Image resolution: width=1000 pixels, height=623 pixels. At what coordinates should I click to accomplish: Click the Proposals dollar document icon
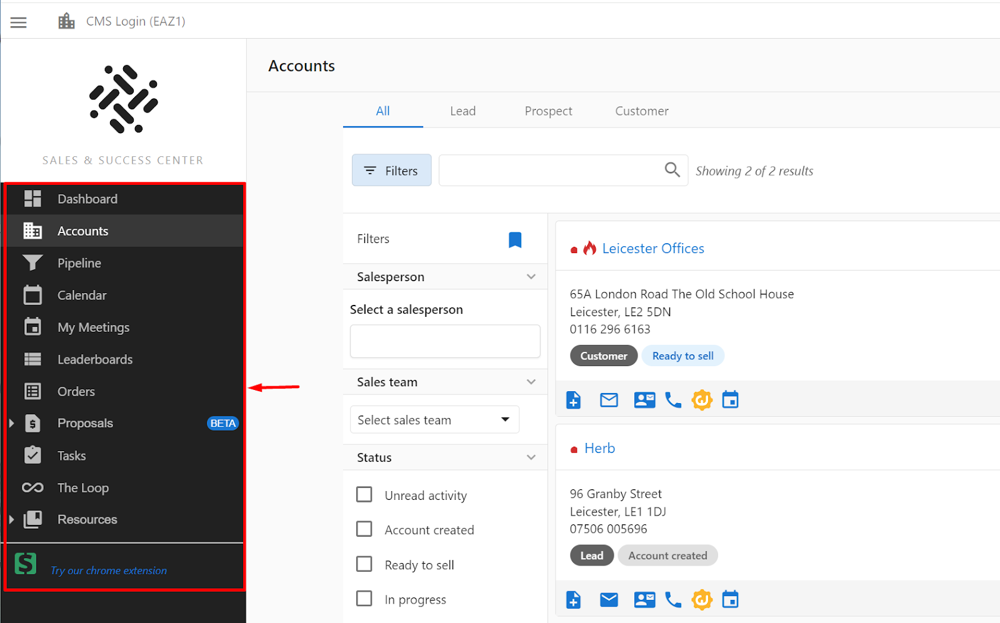tap(32, 423)
